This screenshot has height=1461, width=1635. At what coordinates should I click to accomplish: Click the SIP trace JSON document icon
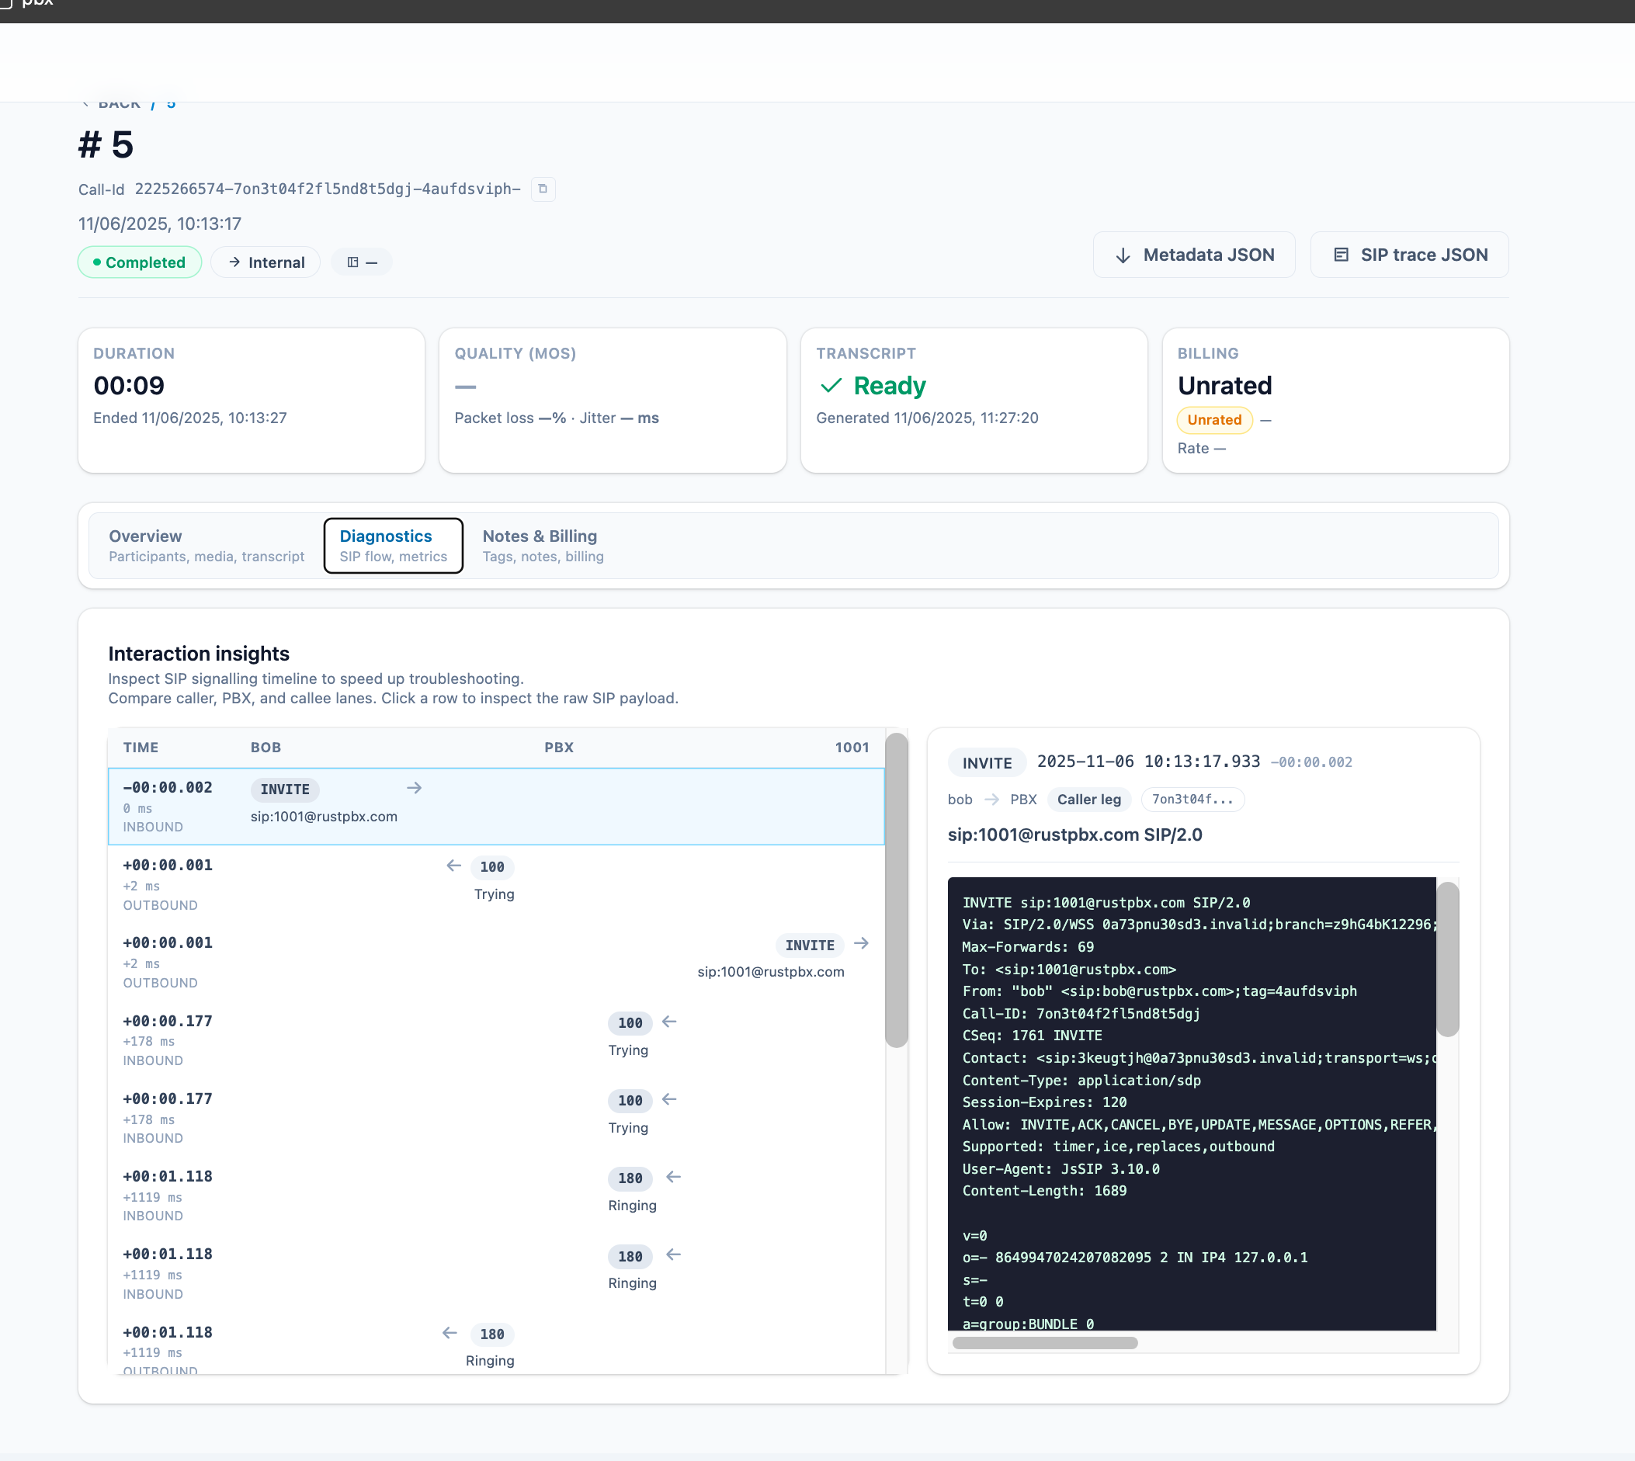(1341, 255)
